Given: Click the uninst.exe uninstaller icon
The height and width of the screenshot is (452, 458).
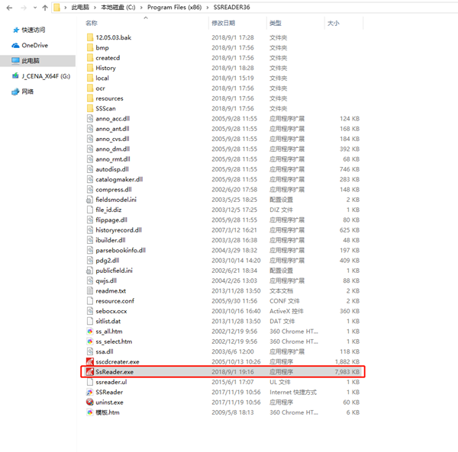Looking at the screenshot, I should click(x=90, y=402).
